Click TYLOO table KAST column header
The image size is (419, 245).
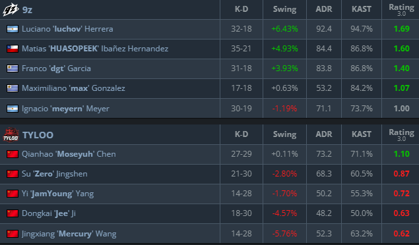tap(362, 134)
